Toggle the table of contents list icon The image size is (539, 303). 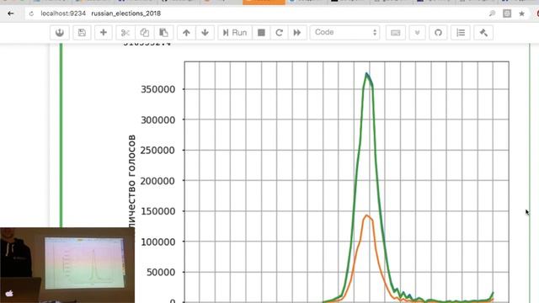461,33
